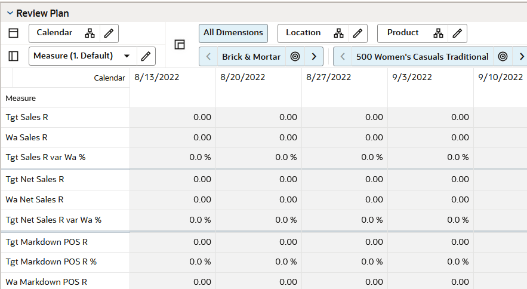527x289 pixels.
Task: Edit the Calendar dimension with pencil icon
Action: 108,33
